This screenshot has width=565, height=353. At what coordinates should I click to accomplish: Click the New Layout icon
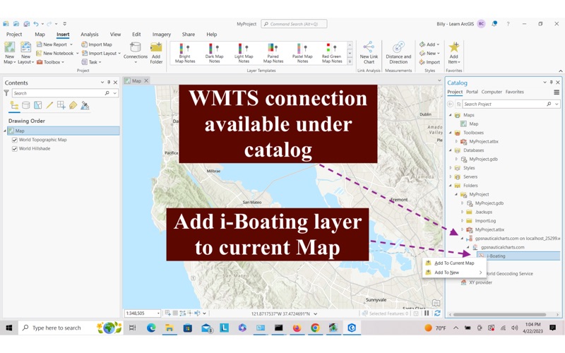click(25, 47)
